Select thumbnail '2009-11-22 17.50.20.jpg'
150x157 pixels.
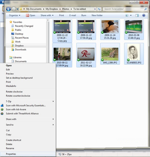click(86, 30)
